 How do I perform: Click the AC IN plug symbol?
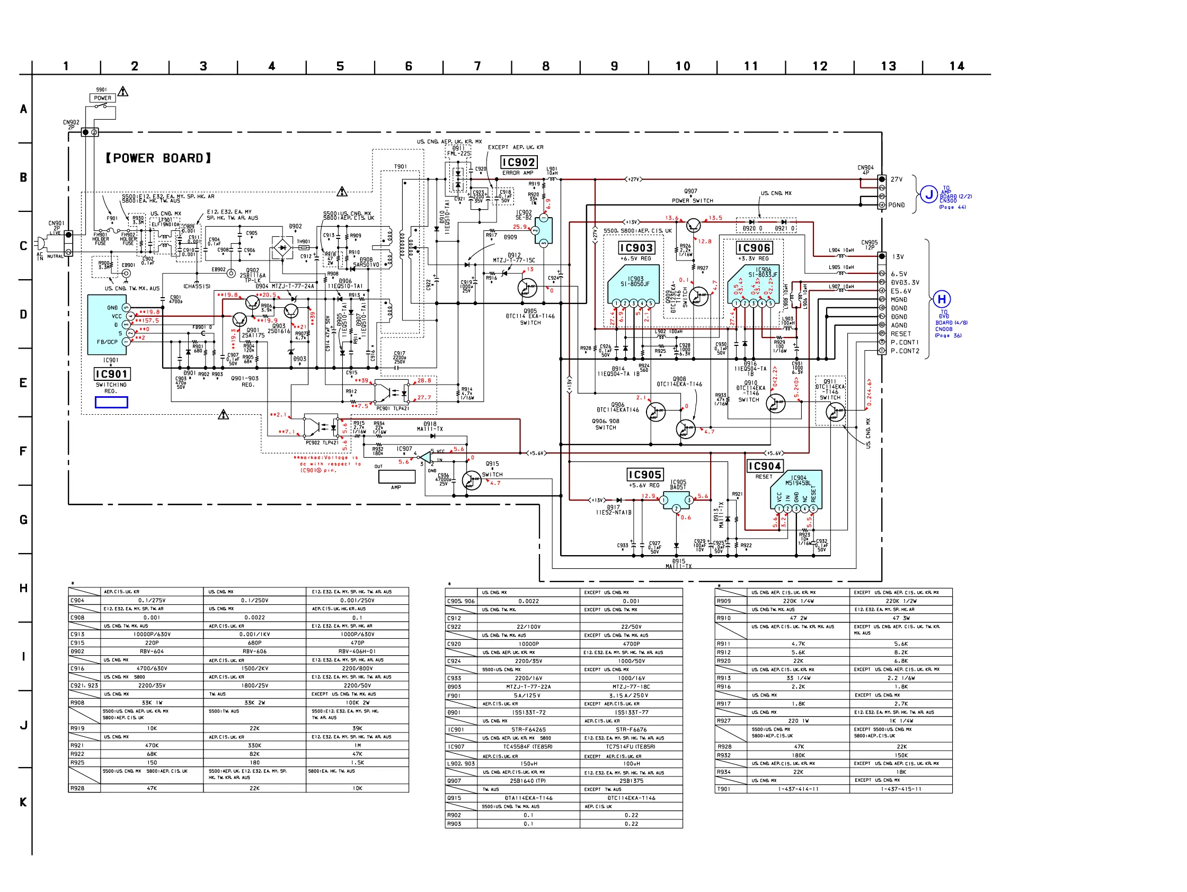tap(40, 243)
